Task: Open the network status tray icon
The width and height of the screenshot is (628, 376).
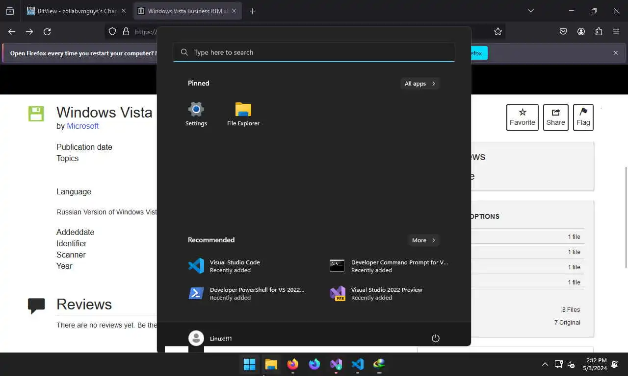Action: [x=558, y=364]
